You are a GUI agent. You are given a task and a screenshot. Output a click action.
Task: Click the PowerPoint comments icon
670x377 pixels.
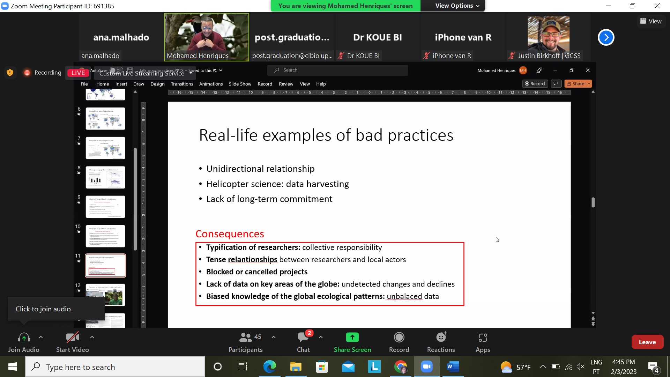coord(556,83)
